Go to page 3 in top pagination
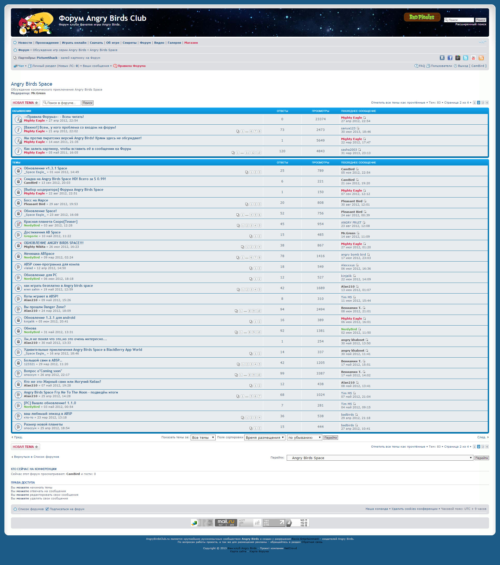The image size is (500, 565). point(483,103)
